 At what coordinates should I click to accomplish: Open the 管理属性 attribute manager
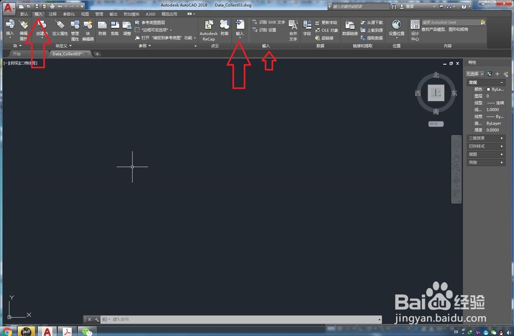(x=75, y=30)
